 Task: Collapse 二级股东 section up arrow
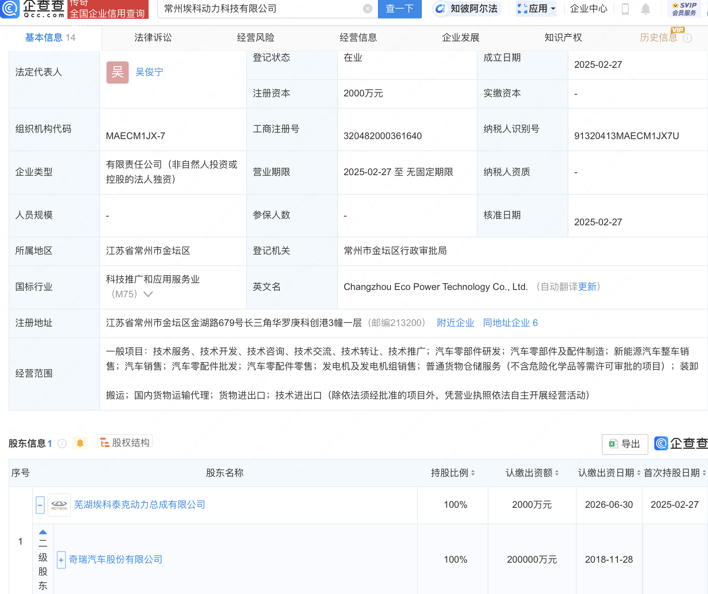pos(43,532)
